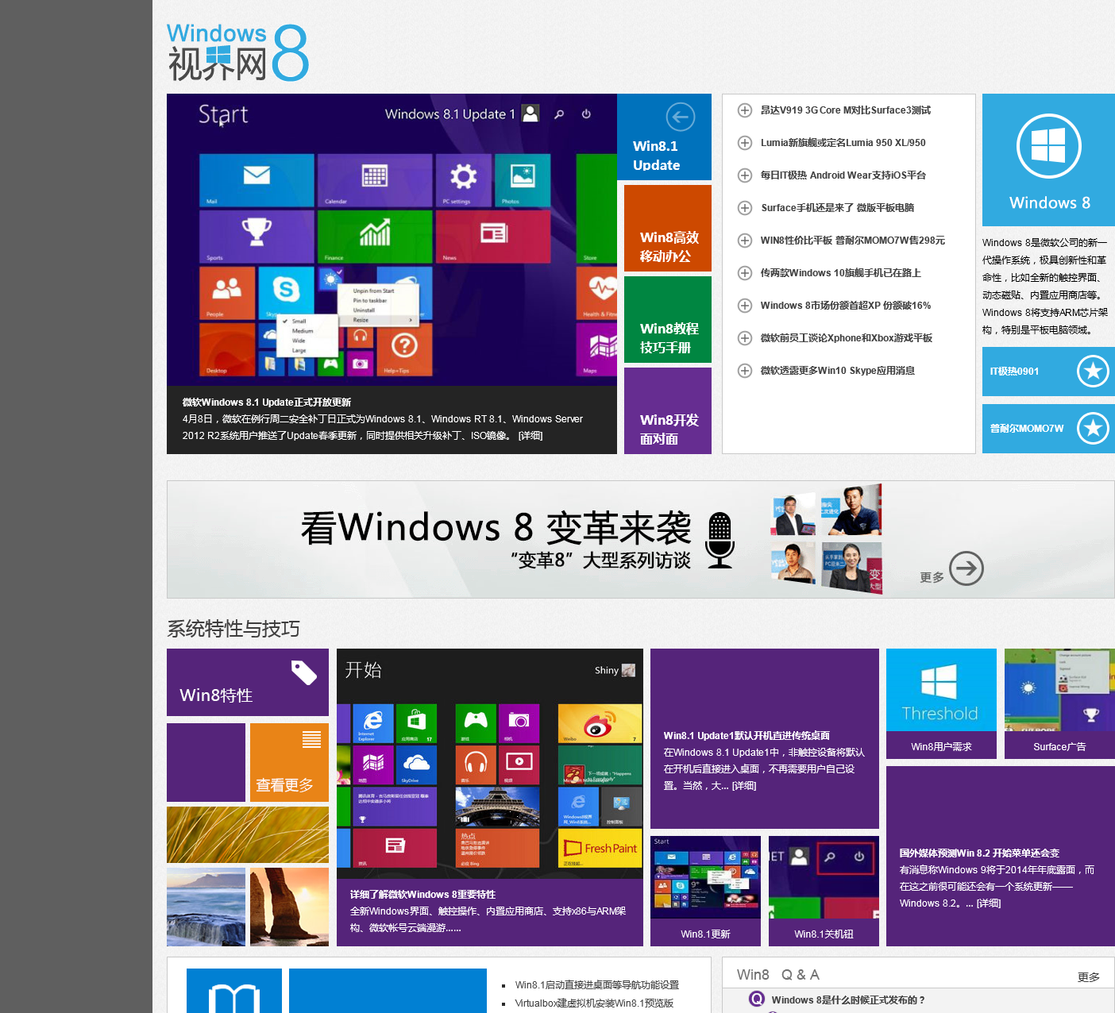Screen dimensions: 1115x1013
Task: Click the list icon on 查看更多 tile
Action: [x=311, y=739]
